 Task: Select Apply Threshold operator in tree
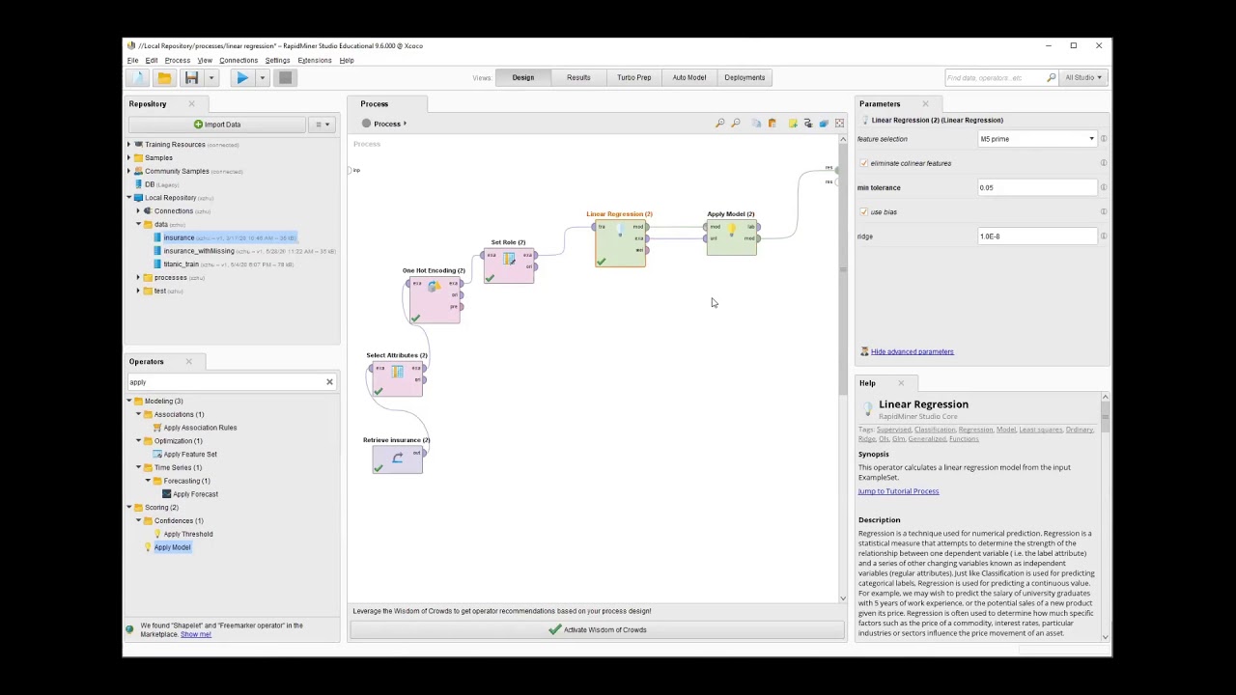pos(188,534)
